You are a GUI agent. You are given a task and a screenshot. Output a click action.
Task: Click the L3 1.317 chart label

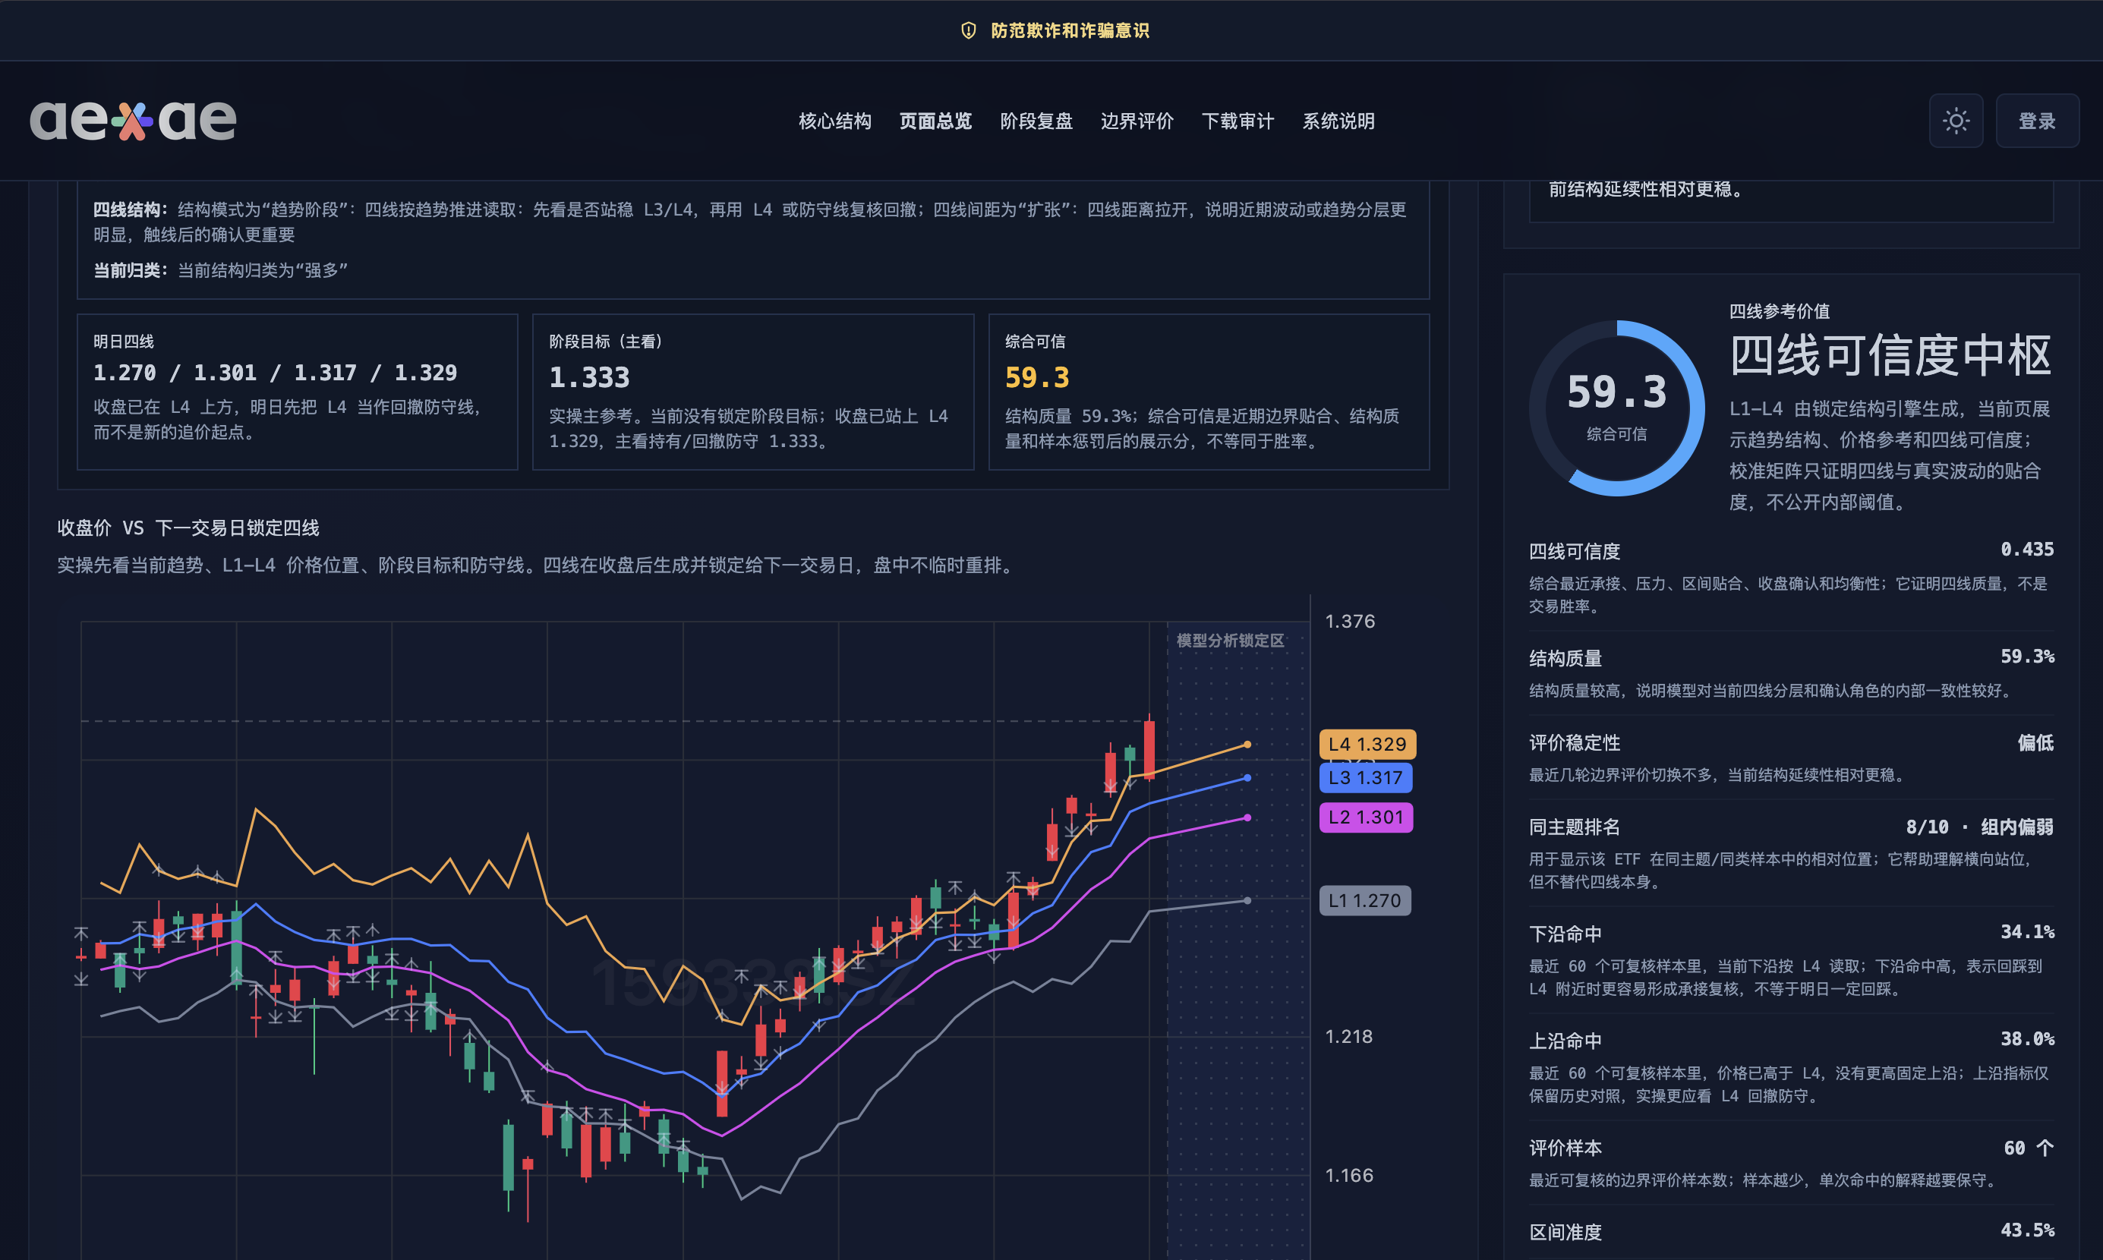pyautogui.click(x=1365, y=777)
